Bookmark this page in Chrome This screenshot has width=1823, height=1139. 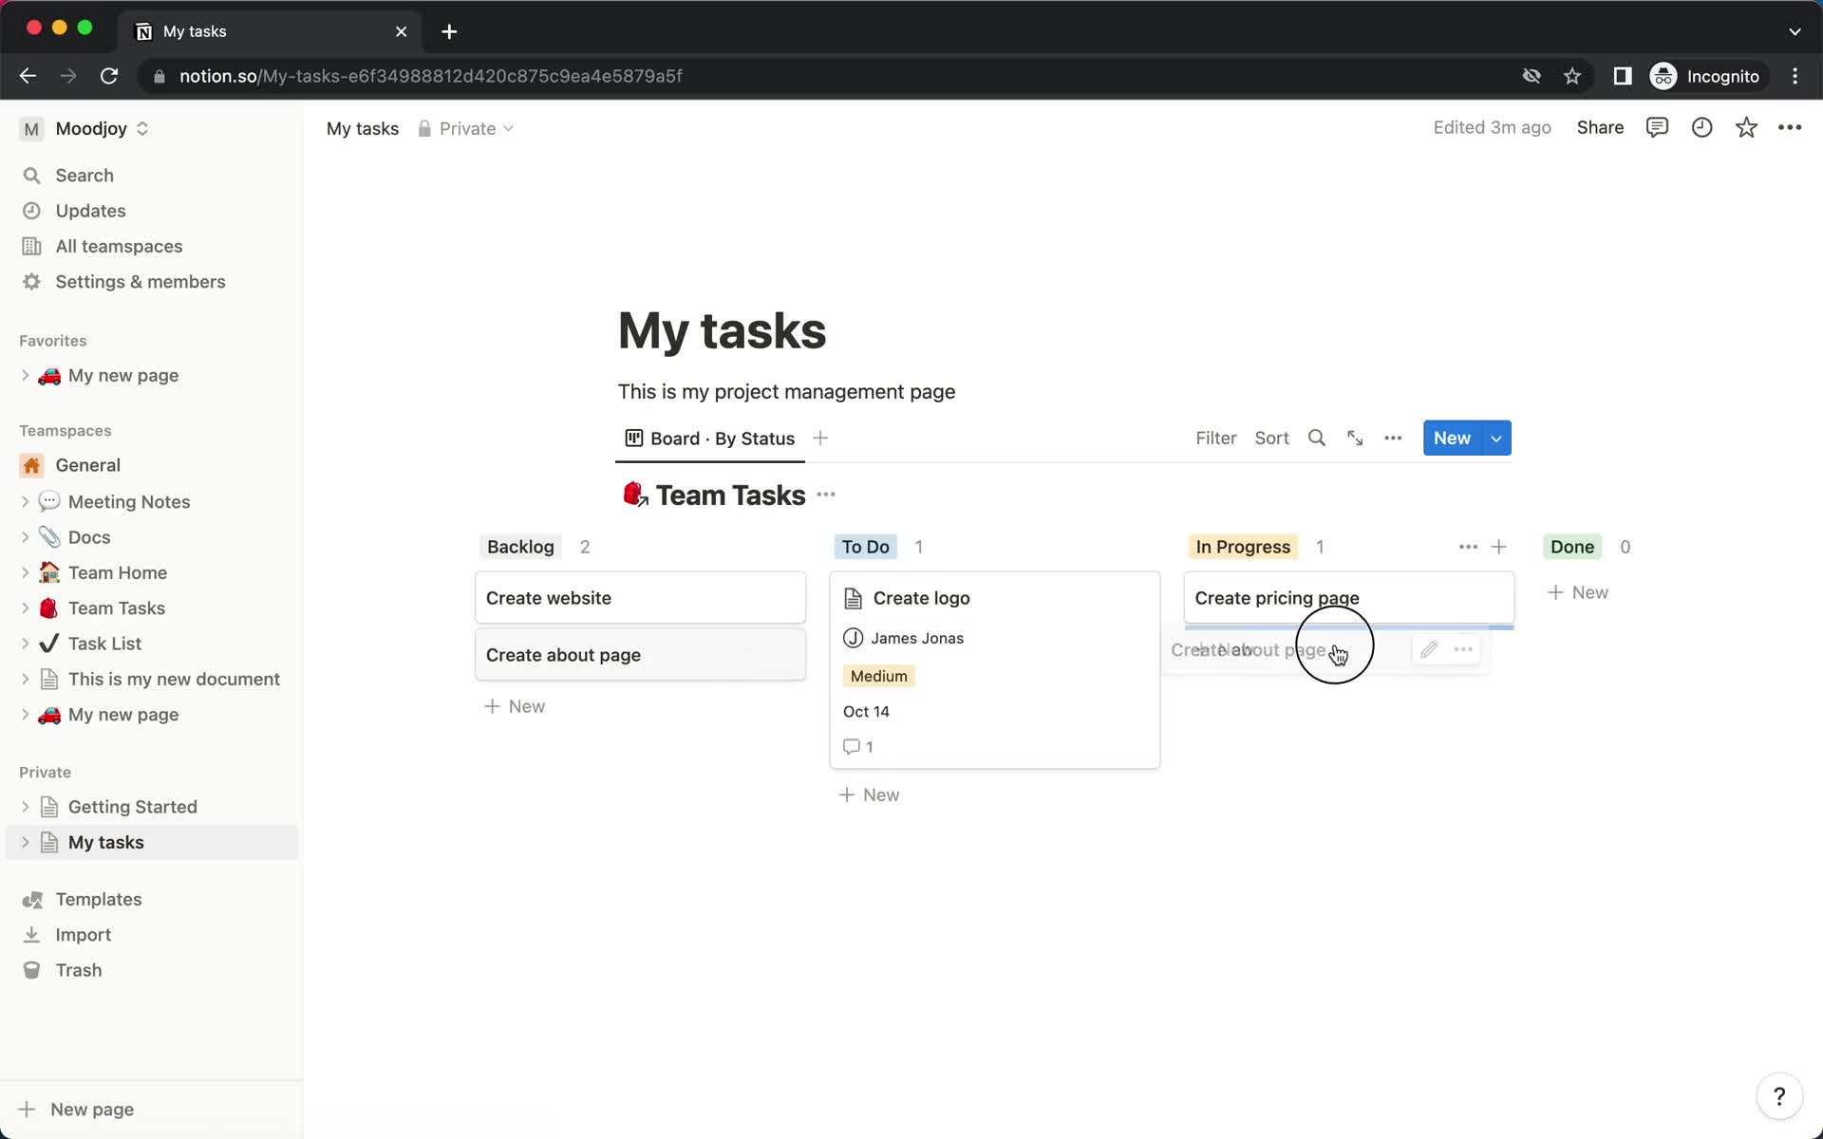coord(1572,76)
